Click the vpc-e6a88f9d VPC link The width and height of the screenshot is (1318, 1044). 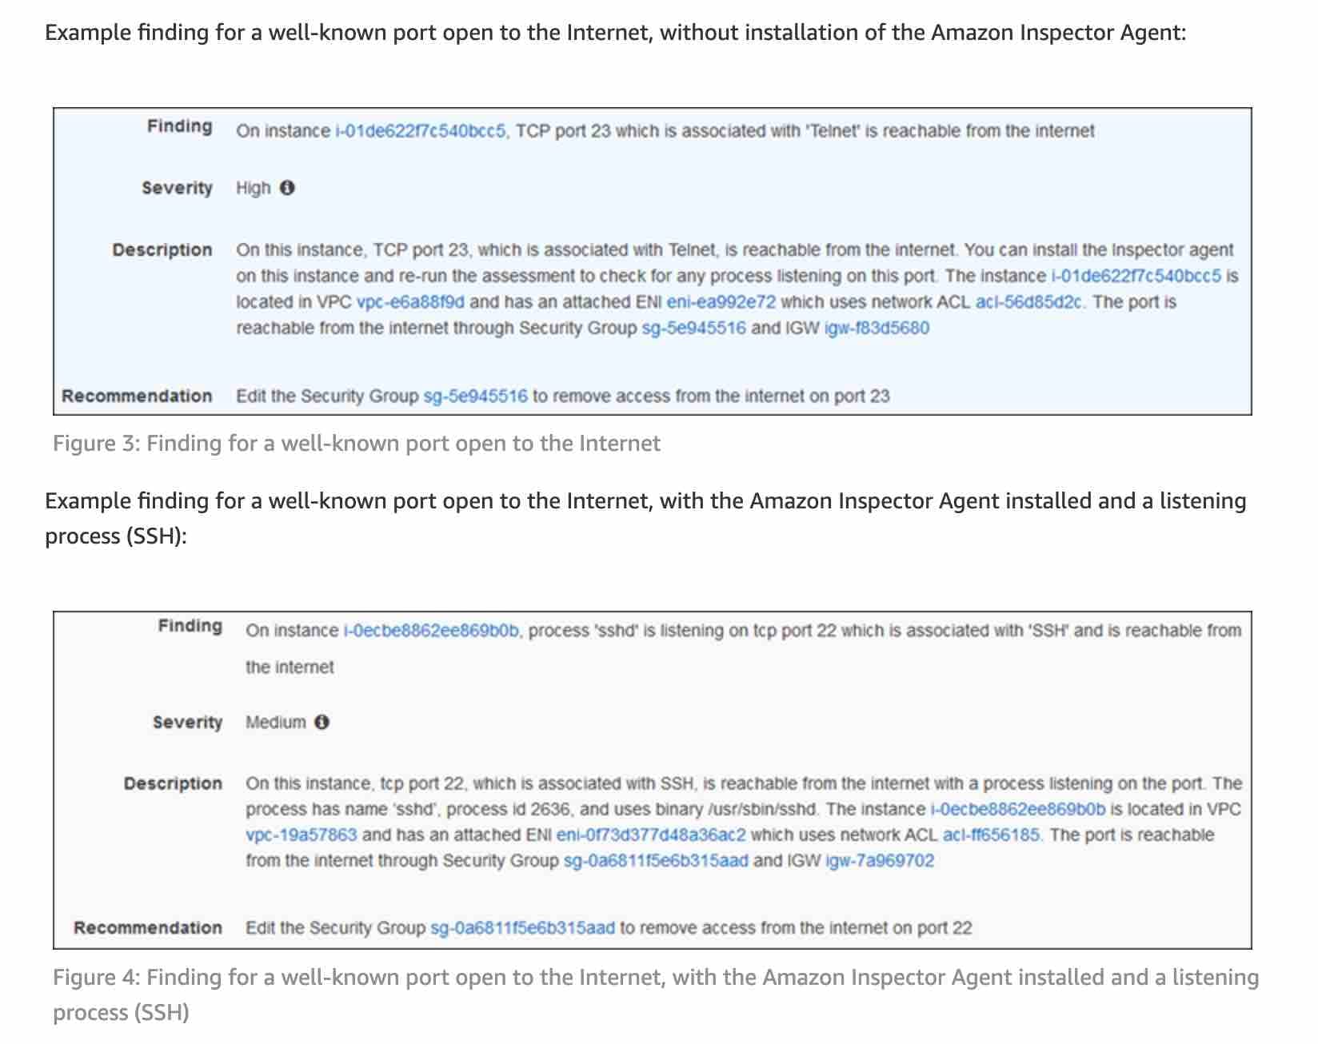[411, 302]
